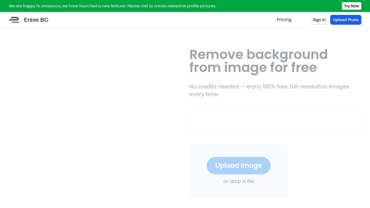Image resolution: width=370 pixels, height=208 pixels.
Task: Start sign in from the header
Action: 319,19
